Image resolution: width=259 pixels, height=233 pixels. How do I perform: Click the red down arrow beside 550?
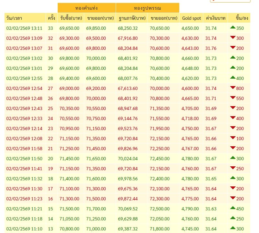click(x=232, y=98)
